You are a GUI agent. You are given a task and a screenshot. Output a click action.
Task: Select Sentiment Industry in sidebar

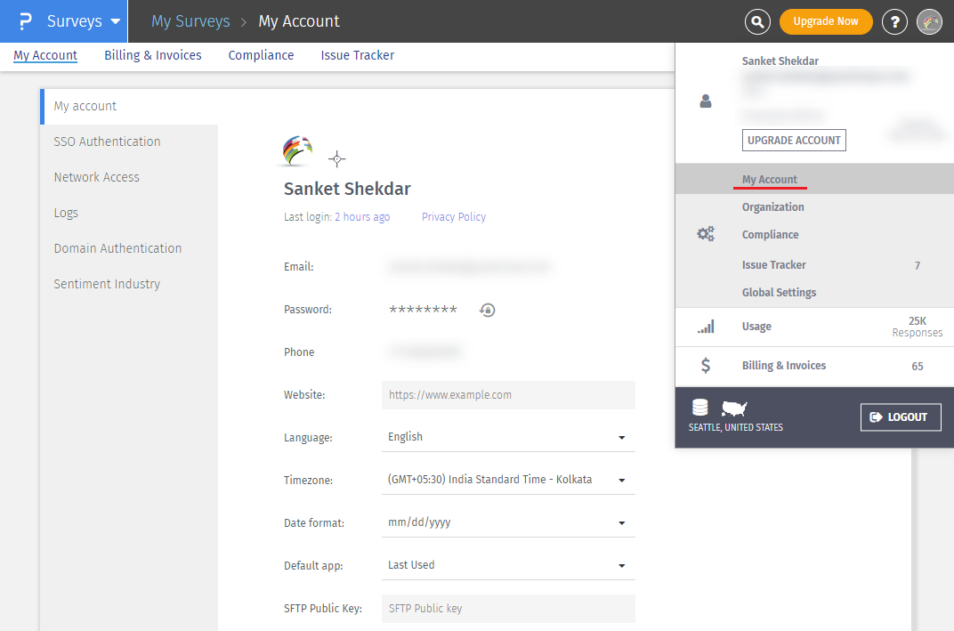point(129,284)
